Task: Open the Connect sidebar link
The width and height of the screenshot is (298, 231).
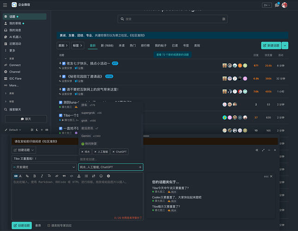Action: [x=25, y=65]
